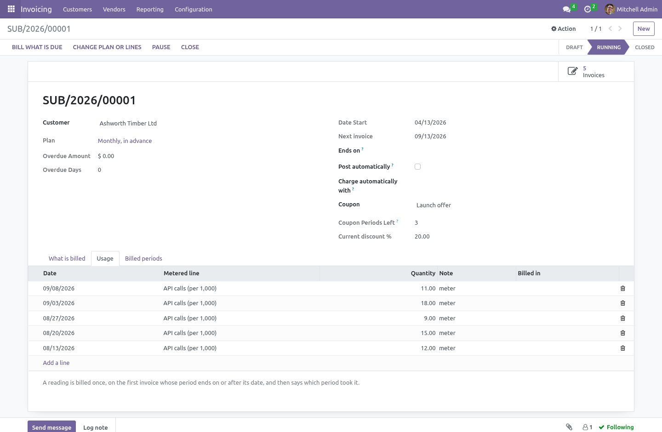Select the Usage tab
662x432 pixels.
click(105, 258)
